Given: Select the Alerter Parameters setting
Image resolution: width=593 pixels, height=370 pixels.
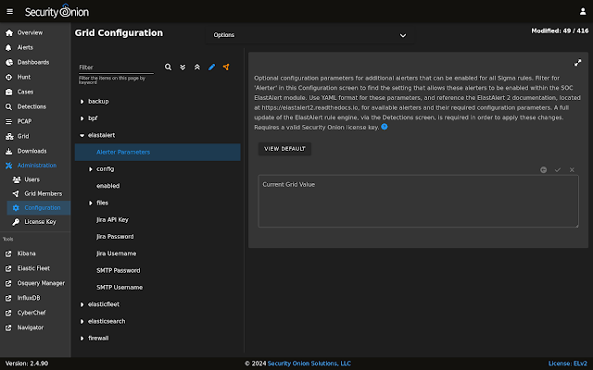Looking at the screenshot, I should coord(158,152).
